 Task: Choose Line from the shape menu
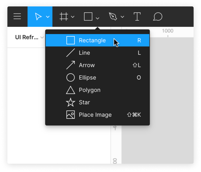[x=98, y=53]
